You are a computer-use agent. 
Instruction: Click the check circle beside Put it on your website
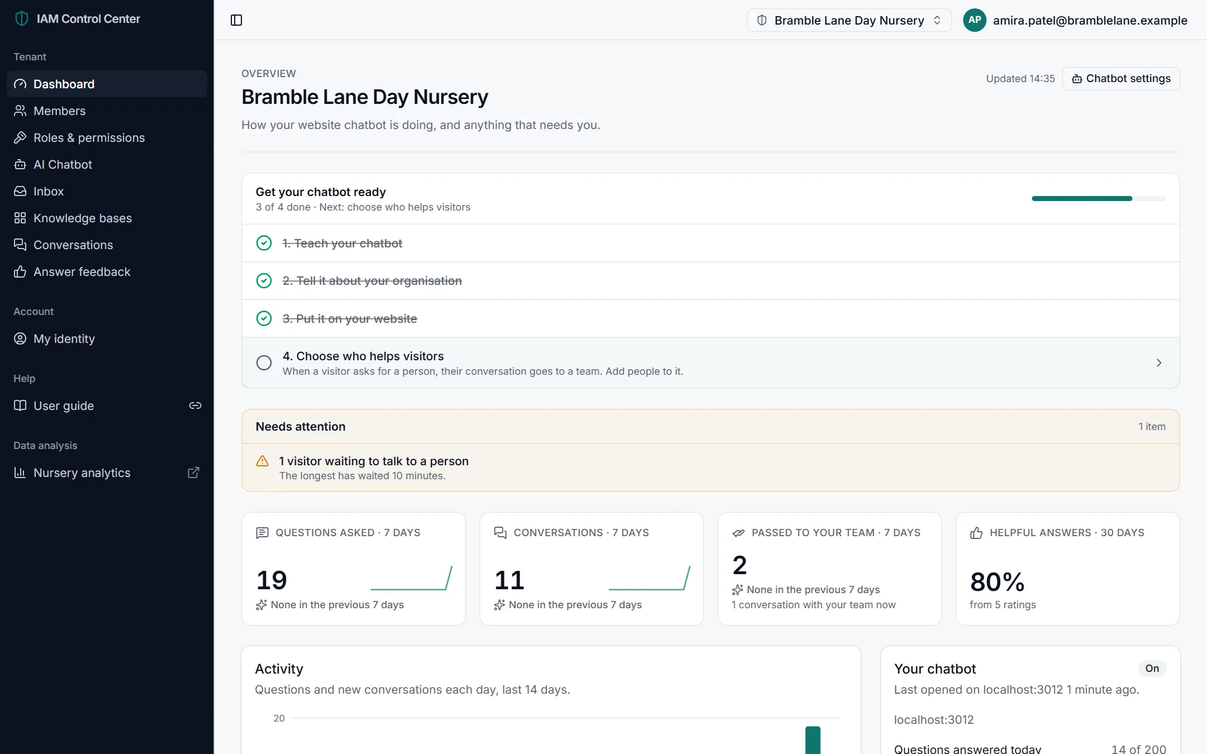click(x=264, y=318)
